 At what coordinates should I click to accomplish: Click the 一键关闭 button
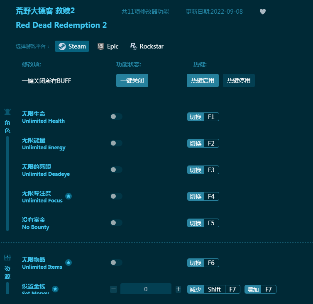(132, 80)
